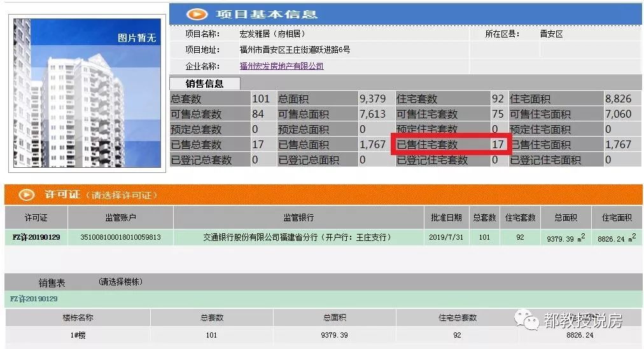Image resolution: width=644 pixels, height=349 pixels.
Task: Click 可售住宅套数 value 75
Action: 498,114
